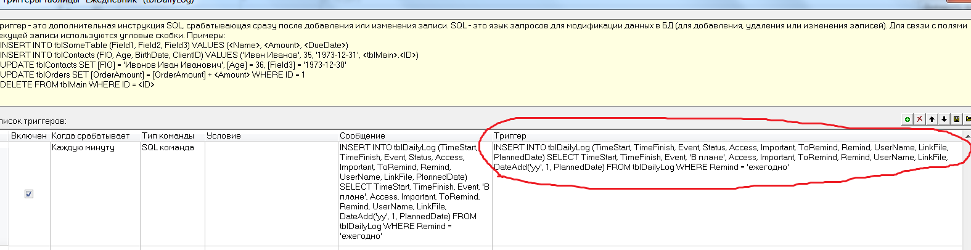
Task: Delete trigger using the red X icon
Action: pos(920,119)
